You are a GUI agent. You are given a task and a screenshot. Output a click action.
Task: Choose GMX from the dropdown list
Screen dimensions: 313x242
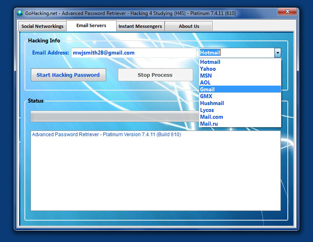click(240, 97)
